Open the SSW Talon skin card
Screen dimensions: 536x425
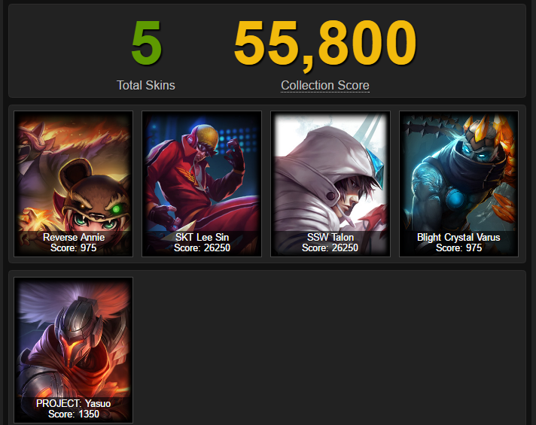pyautogui.click(x=330, y=184)
